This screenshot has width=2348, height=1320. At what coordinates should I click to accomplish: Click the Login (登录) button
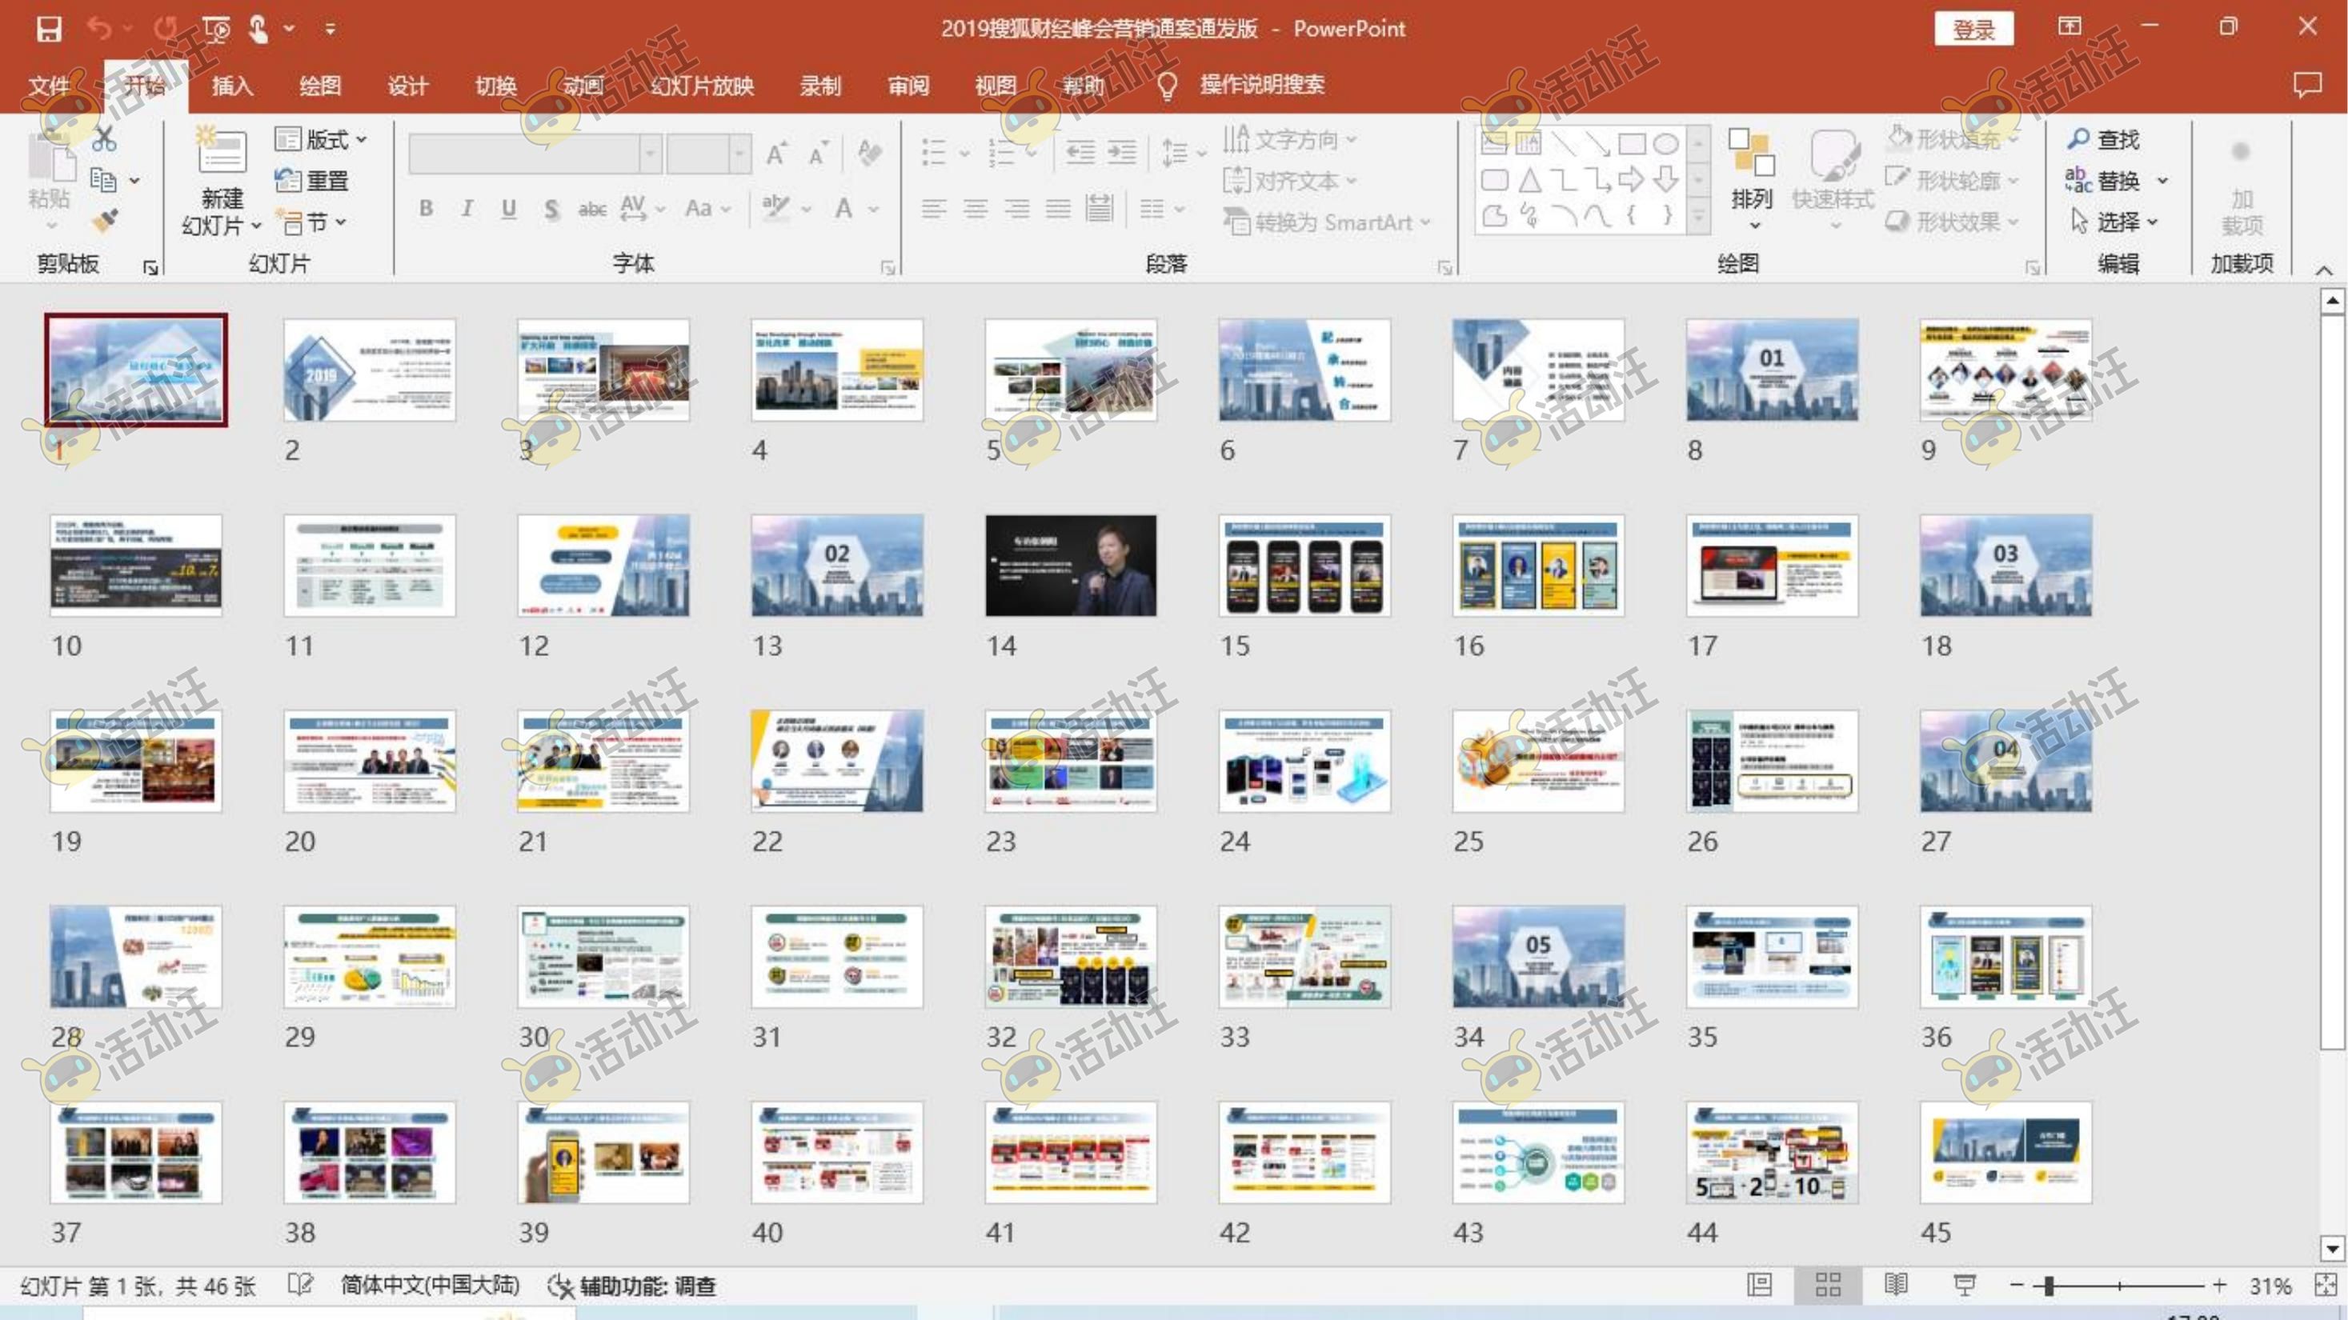(x=1974, y=29)
